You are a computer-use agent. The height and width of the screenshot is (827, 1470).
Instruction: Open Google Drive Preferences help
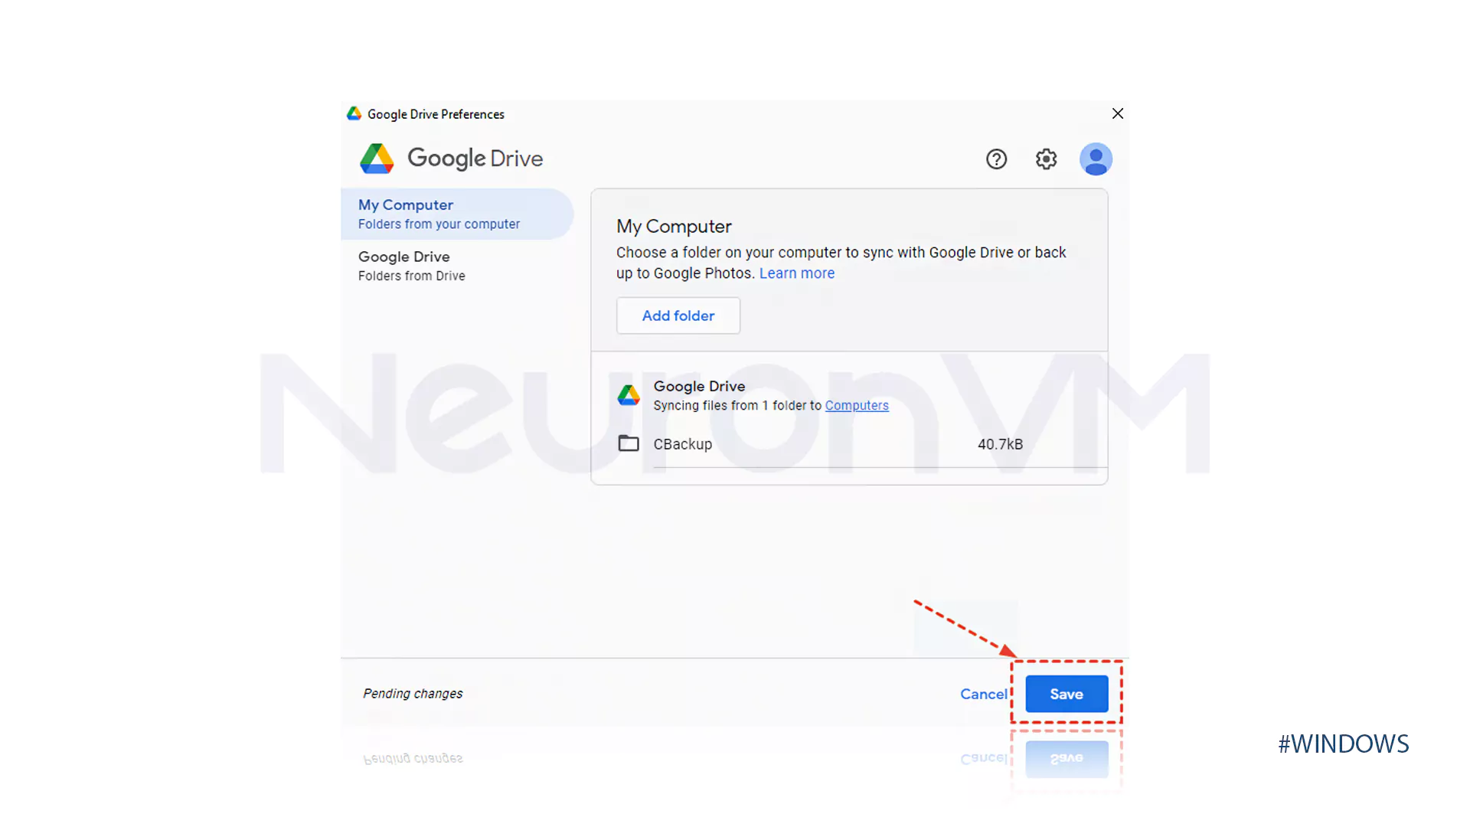click(x=997, y=159)
